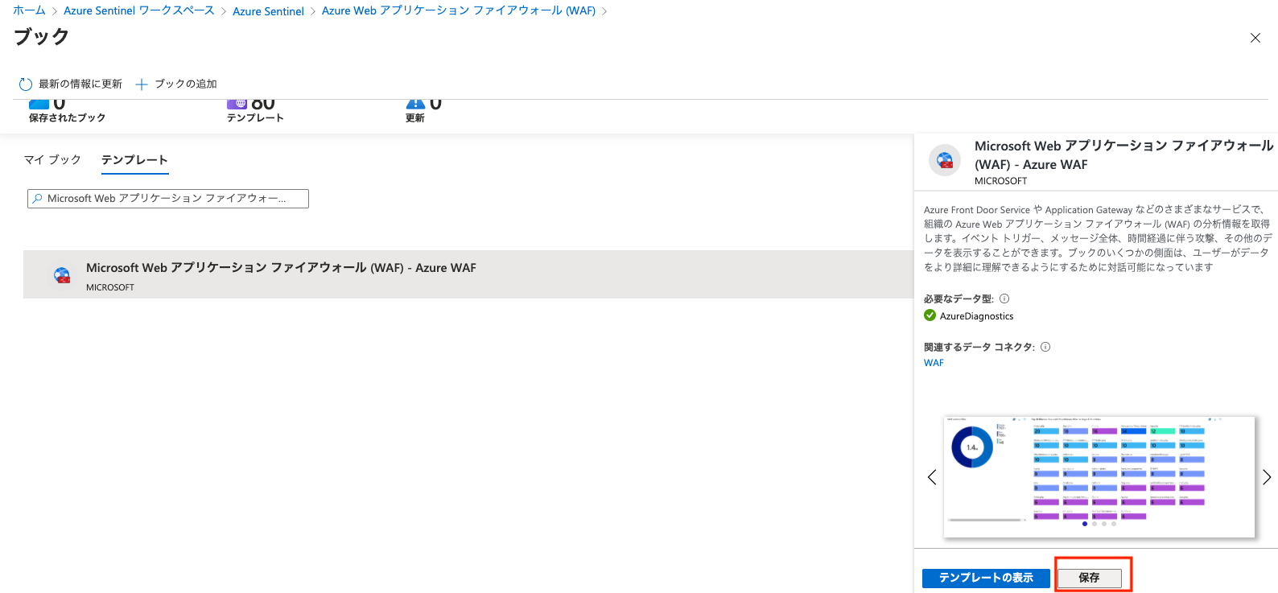Click the info icon next to 関連するデータ コネクタ
1278x593 pixels.
point(1045,347)
